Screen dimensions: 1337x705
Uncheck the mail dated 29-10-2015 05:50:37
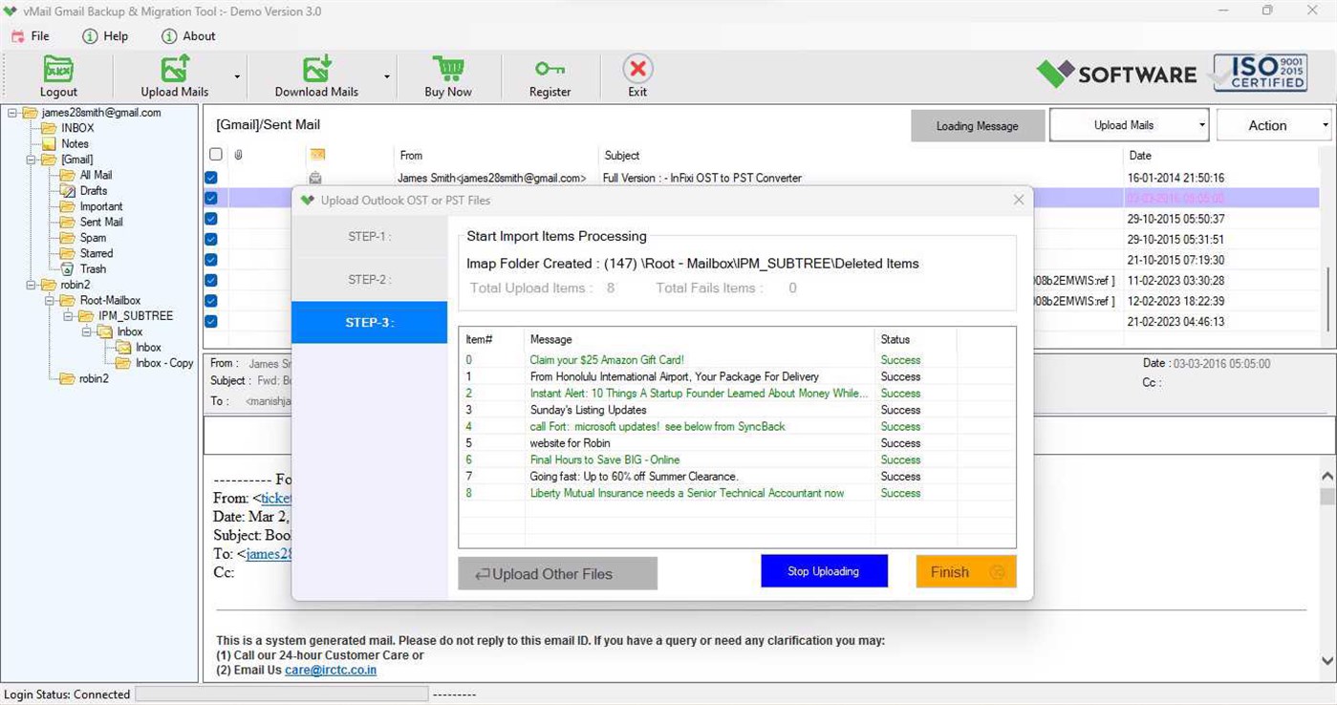(211, 219)
